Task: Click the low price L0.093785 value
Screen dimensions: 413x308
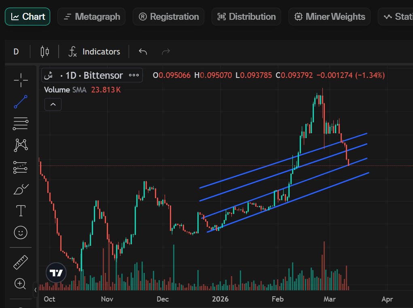Action: pyautogui.click(x=254, y=75)
